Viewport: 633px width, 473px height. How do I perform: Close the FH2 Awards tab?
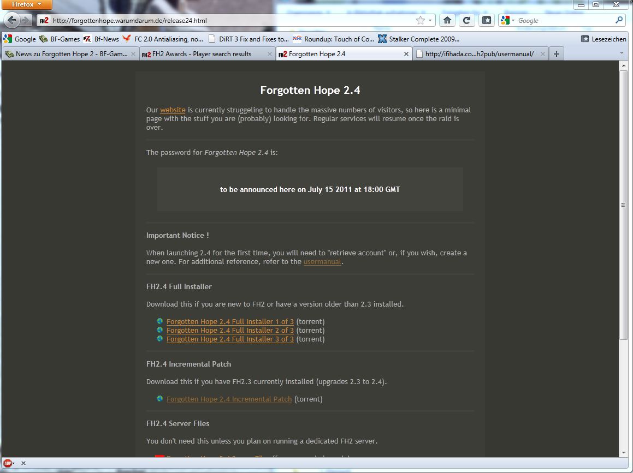click(270, 54)
